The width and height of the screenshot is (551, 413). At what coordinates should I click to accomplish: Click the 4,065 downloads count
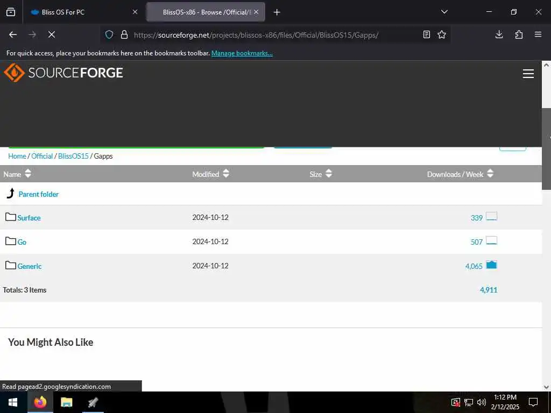click(x=474, y=266)
